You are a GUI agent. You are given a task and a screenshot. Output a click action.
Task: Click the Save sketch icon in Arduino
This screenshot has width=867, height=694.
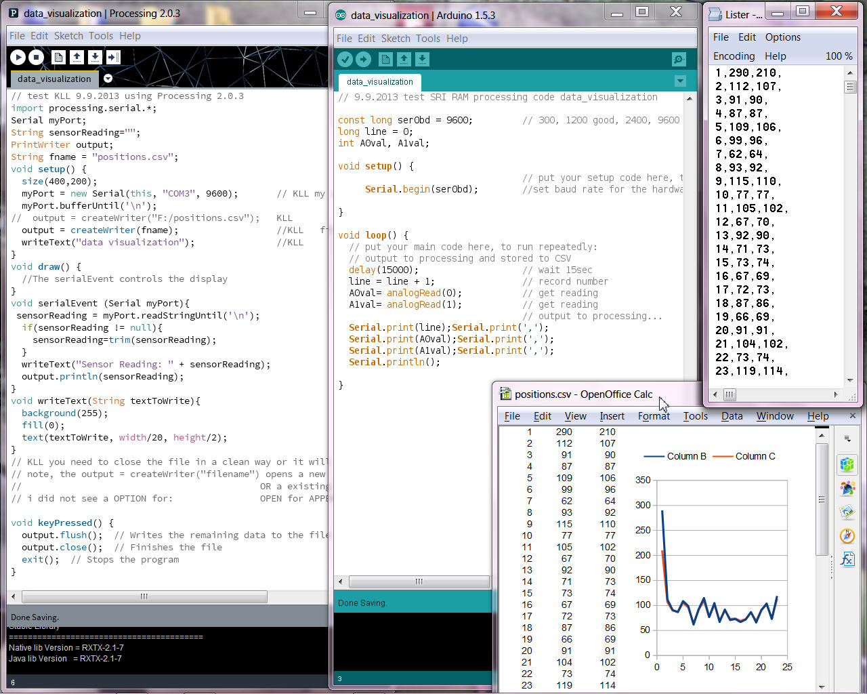[422, 60]
